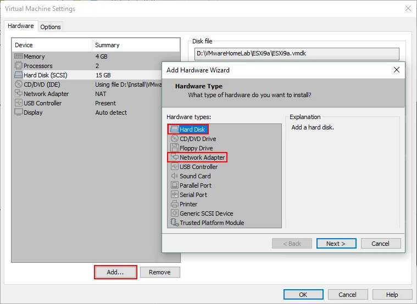Click the 'Present' USB summary
The image size is (417, 304).
click(105, 103)
